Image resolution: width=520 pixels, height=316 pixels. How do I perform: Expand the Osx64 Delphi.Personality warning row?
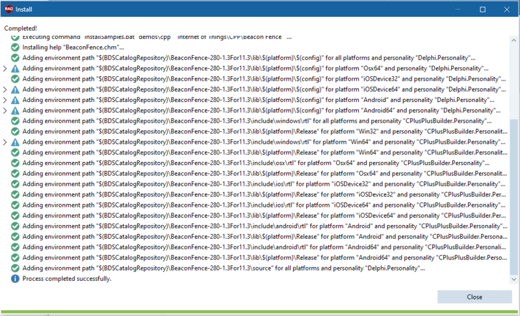(5, 69)
